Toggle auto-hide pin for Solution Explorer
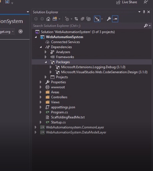Image resolution: width=153 pixels, height=171 pixels. [x=144, y=12]
